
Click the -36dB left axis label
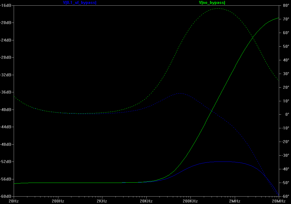point(6,92)
